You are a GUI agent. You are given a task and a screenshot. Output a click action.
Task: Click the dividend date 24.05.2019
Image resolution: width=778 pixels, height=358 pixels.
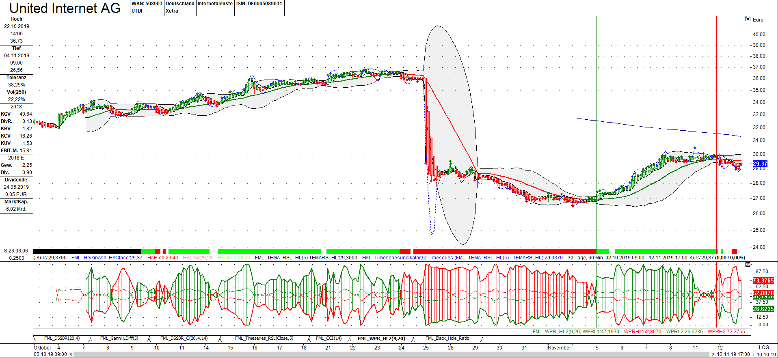(16, 187)
